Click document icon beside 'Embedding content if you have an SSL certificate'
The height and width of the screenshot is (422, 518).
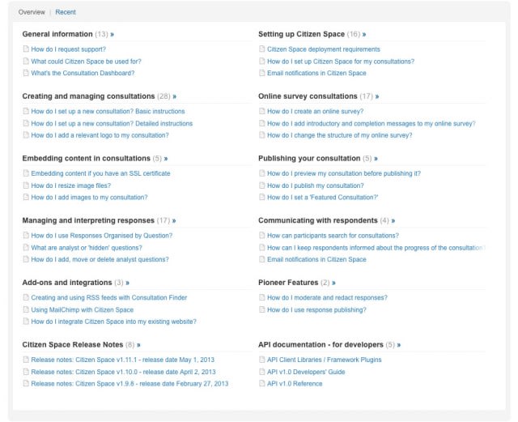(x=26, y=173)
